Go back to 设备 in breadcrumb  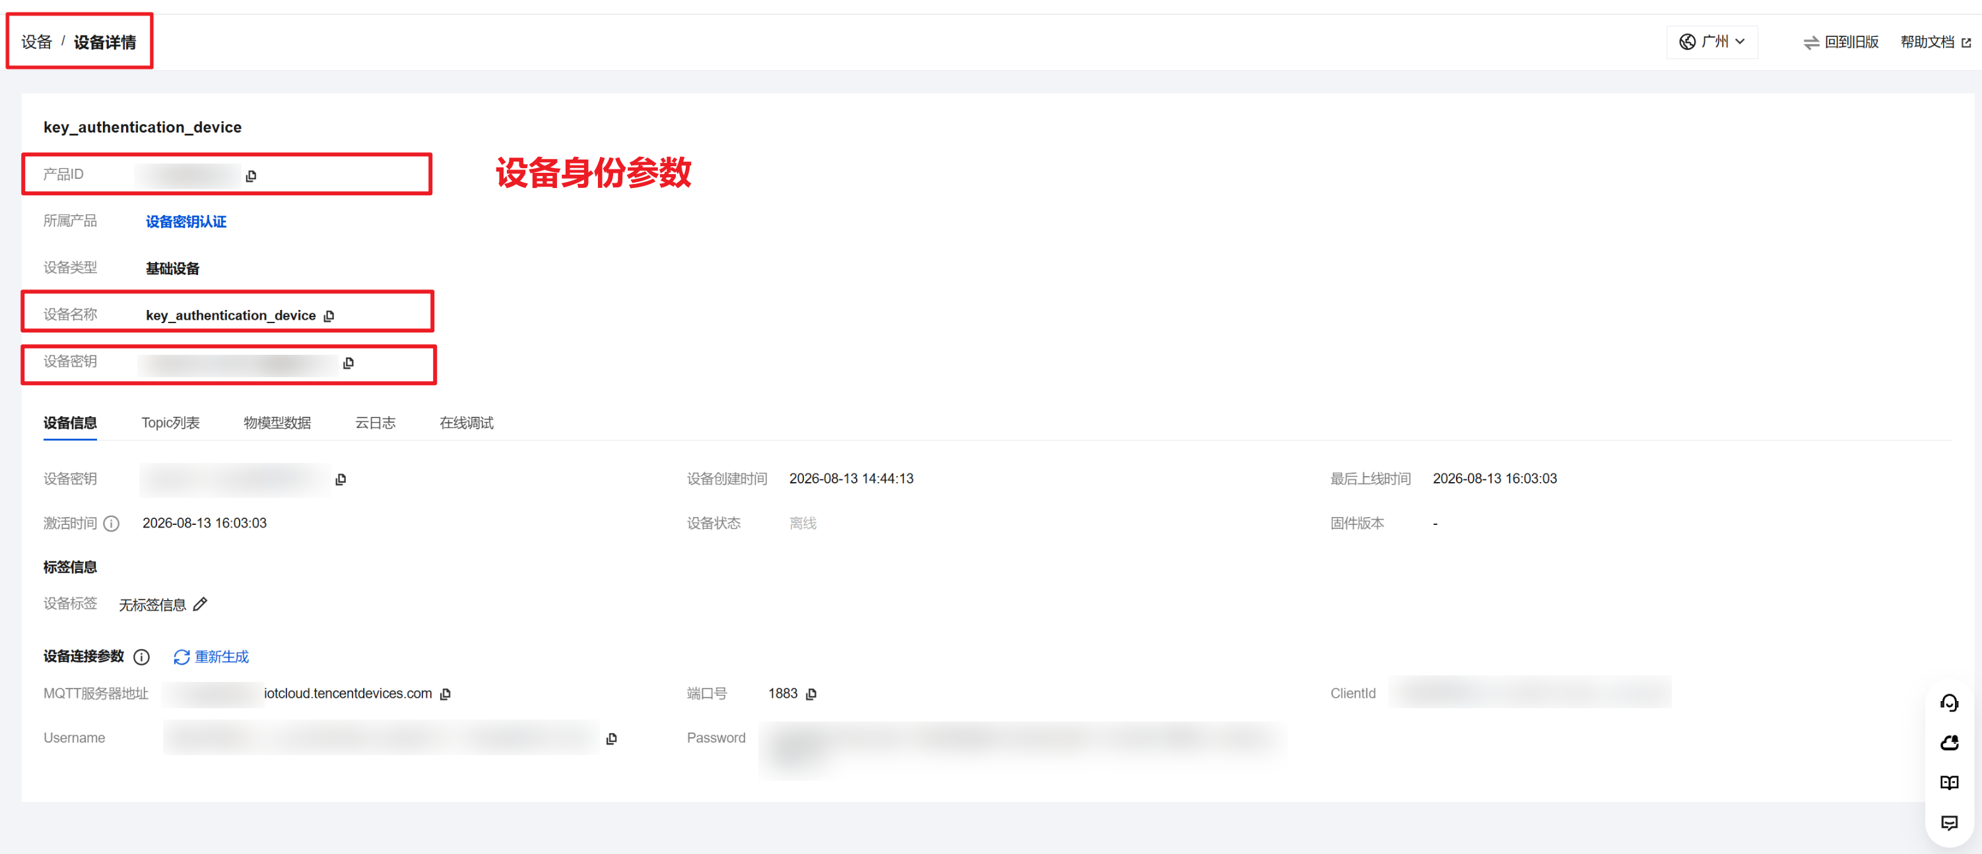click(36, 42)
